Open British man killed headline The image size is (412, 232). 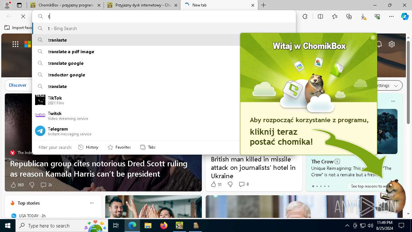[x=253, y=168]
